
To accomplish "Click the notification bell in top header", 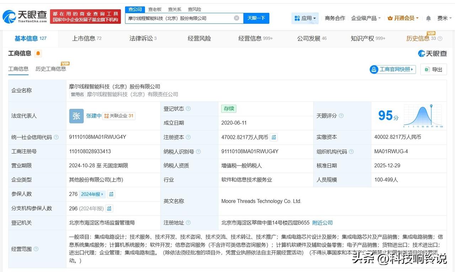I will 428,18.
